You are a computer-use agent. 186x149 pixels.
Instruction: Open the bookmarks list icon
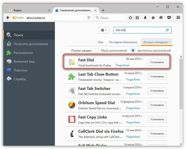[x=137, y=18]
